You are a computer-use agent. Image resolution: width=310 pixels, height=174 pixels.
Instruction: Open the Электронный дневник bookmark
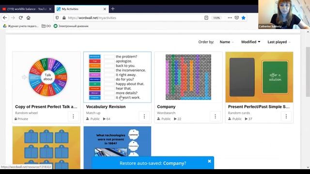[x=71, y=26]
